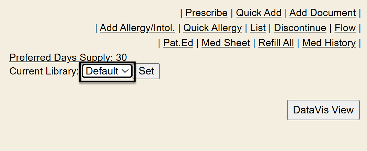Open the List link
This screenshot has height=151, width=367.
coord(258,28)
